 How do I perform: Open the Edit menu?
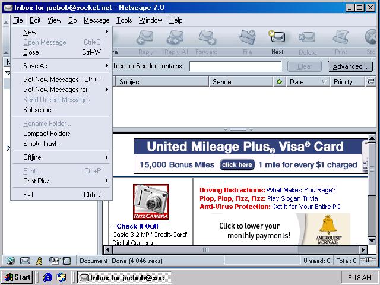click(35, 20)
